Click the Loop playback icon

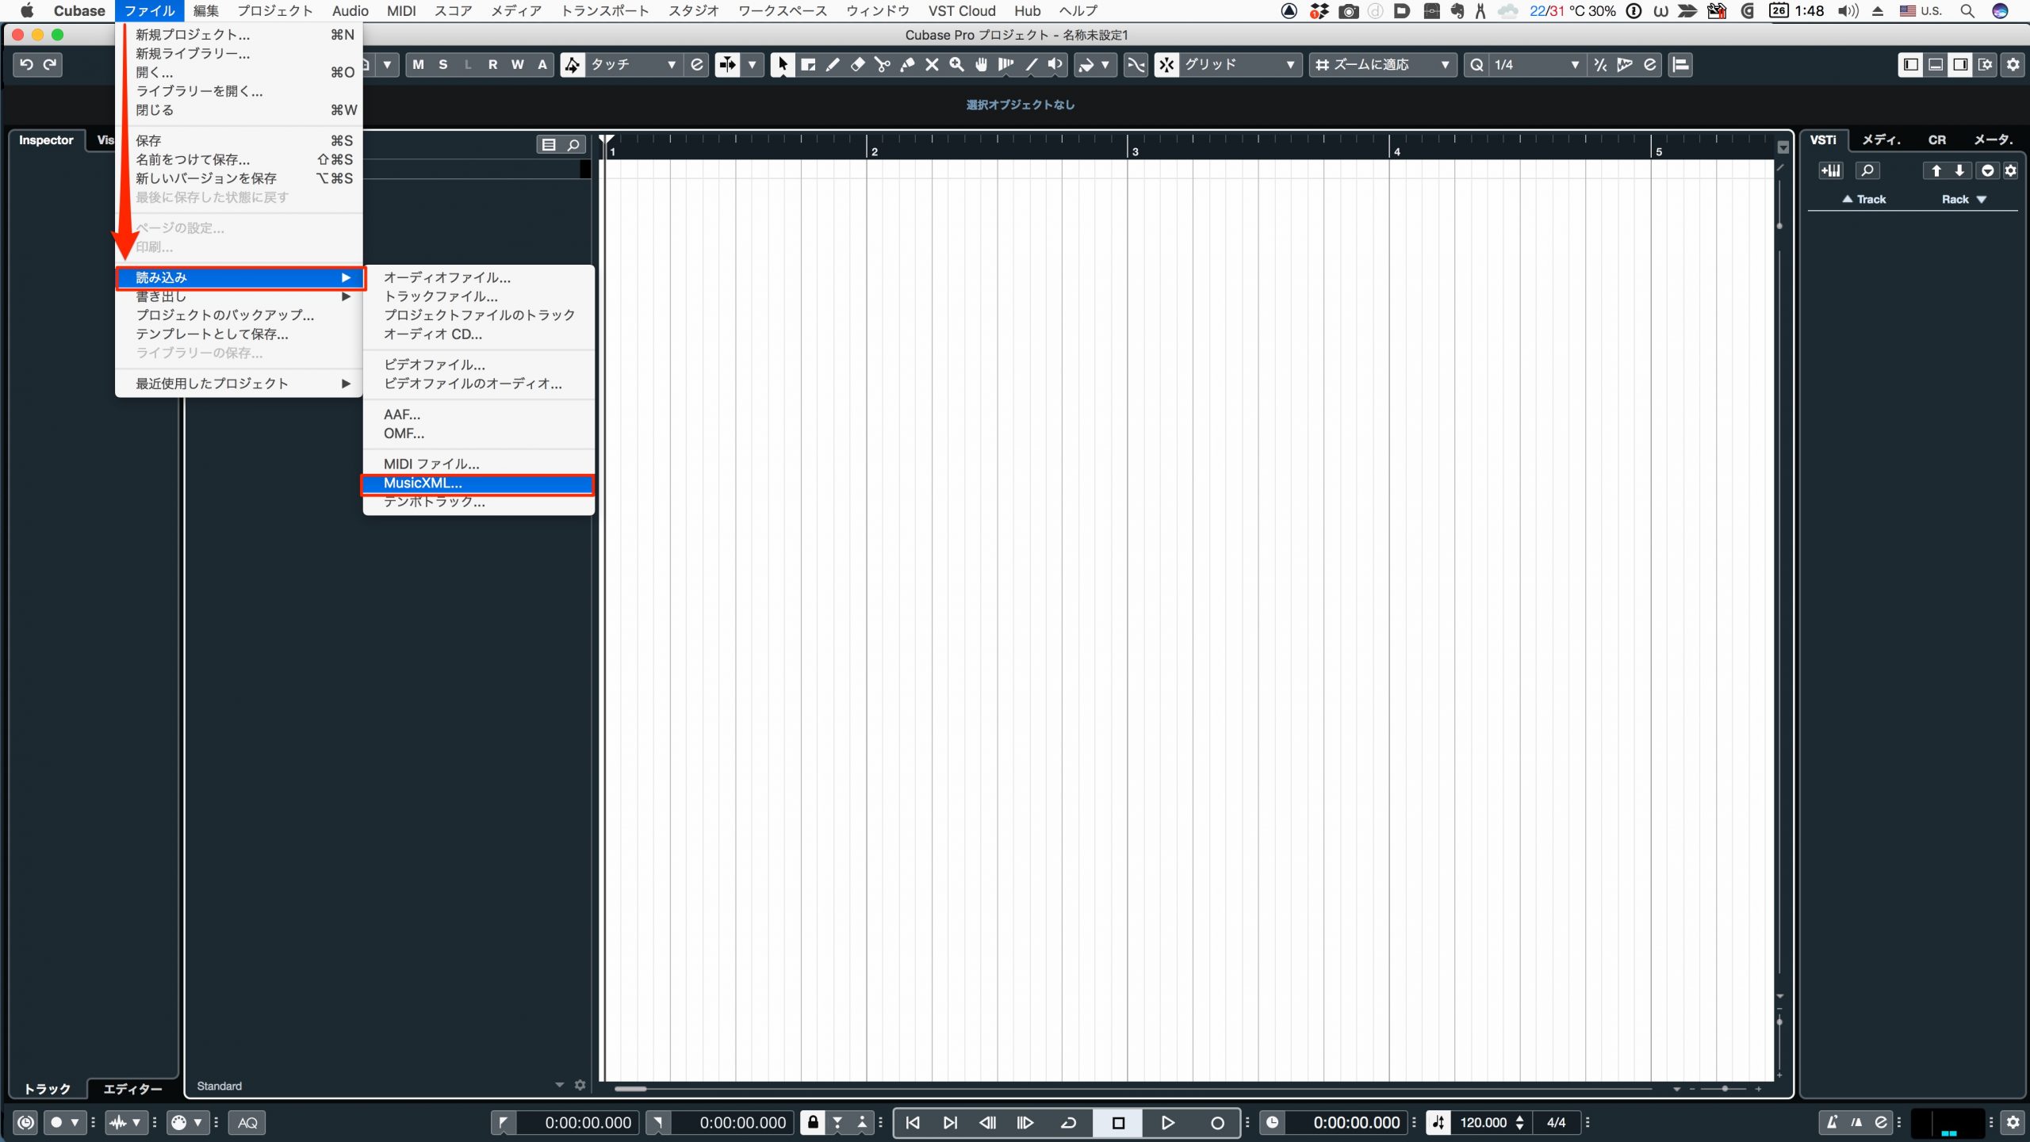click(1067, 1122)
